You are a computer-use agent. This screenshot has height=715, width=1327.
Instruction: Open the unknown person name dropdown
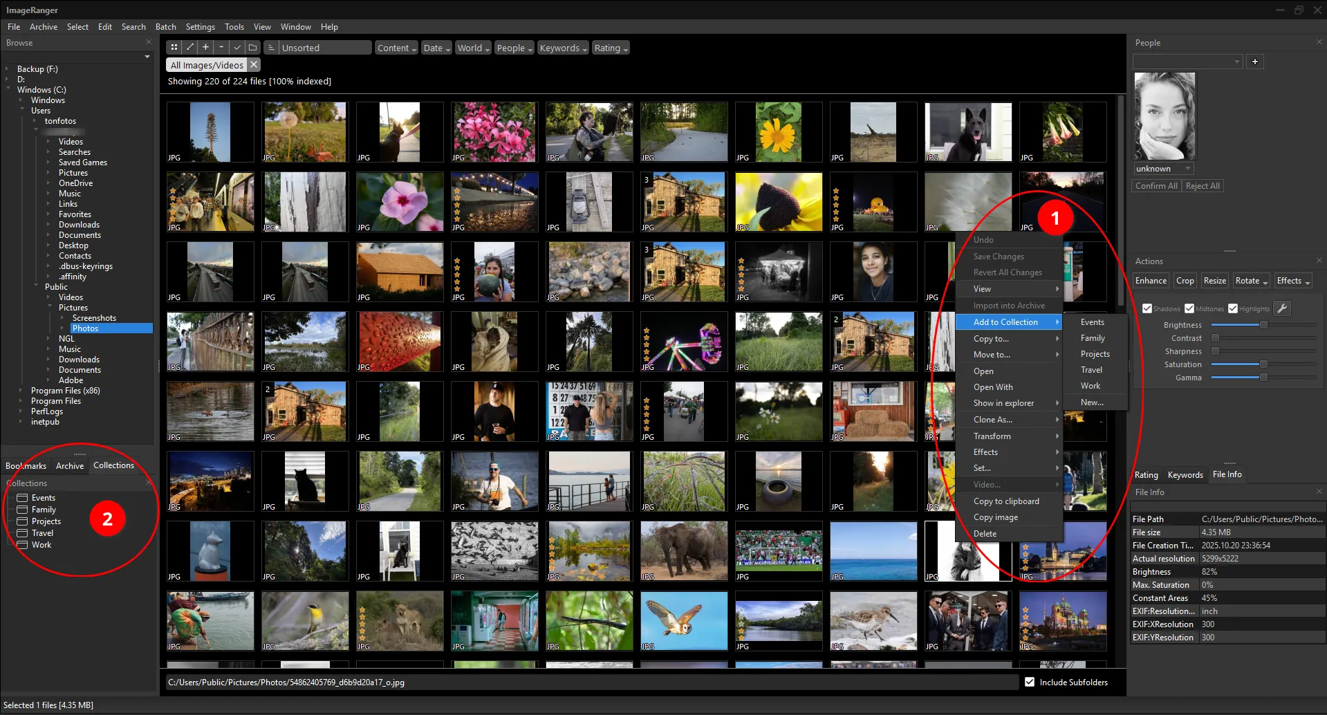pyautogui.click(x=1188, y=169)
